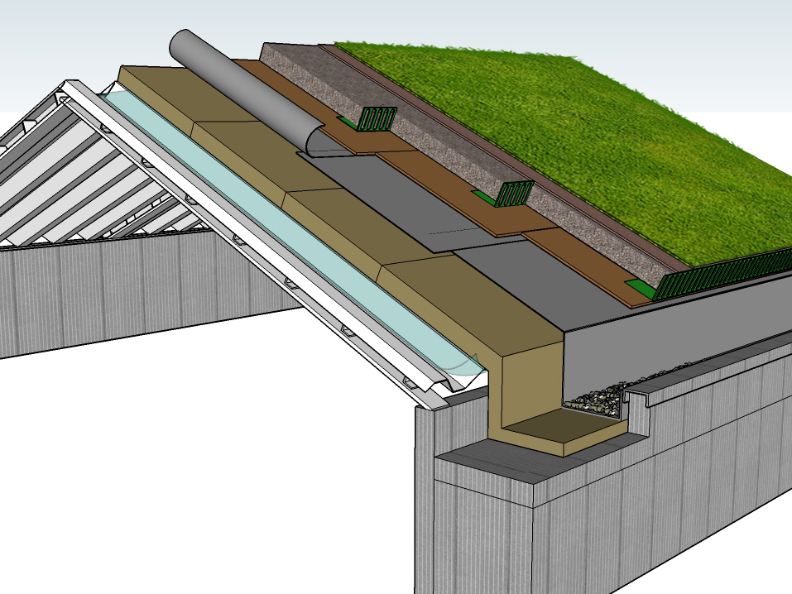Click the long green grille along the eave

[720, 273]
